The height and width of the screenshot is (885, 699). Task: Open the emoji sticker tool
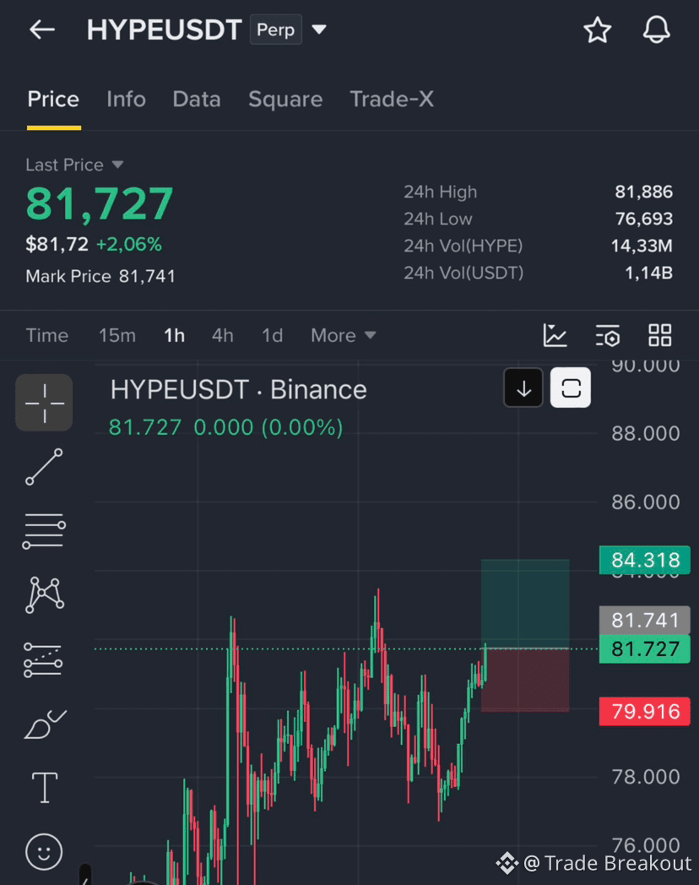44,852
